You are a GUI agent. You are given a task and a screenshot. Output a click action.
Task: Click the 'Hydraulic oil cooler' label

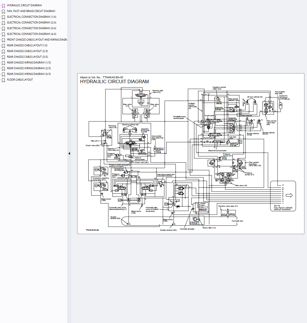(x=187, y=229)
